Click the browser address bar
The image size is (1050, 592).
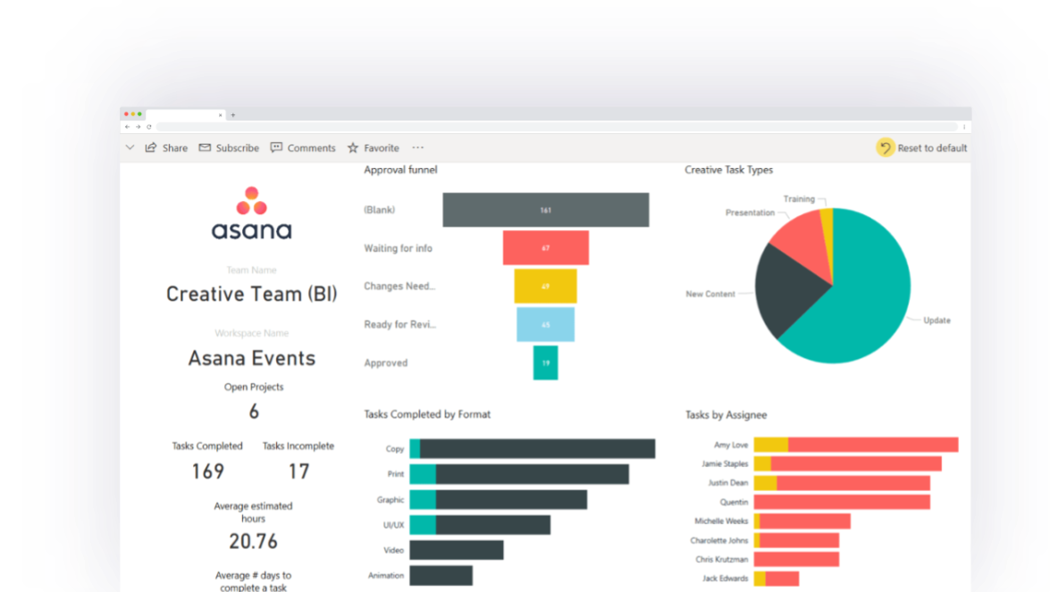tap(557, 127)
